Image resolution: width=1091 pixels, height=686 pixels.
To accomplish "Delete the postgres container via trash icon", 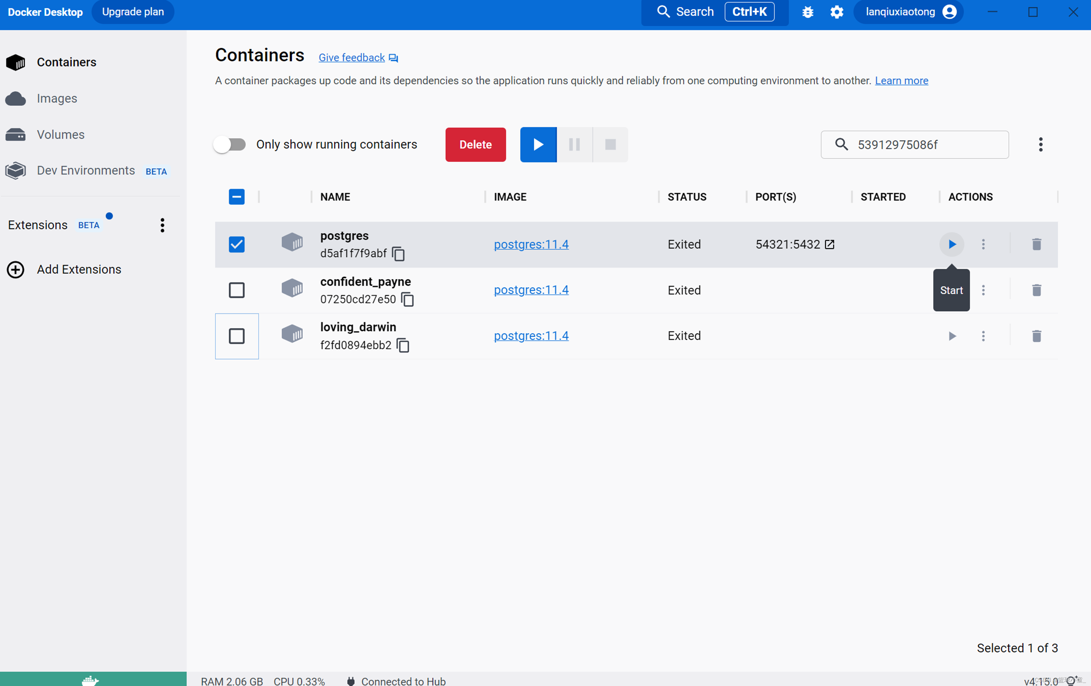I will click(1036, 244).
